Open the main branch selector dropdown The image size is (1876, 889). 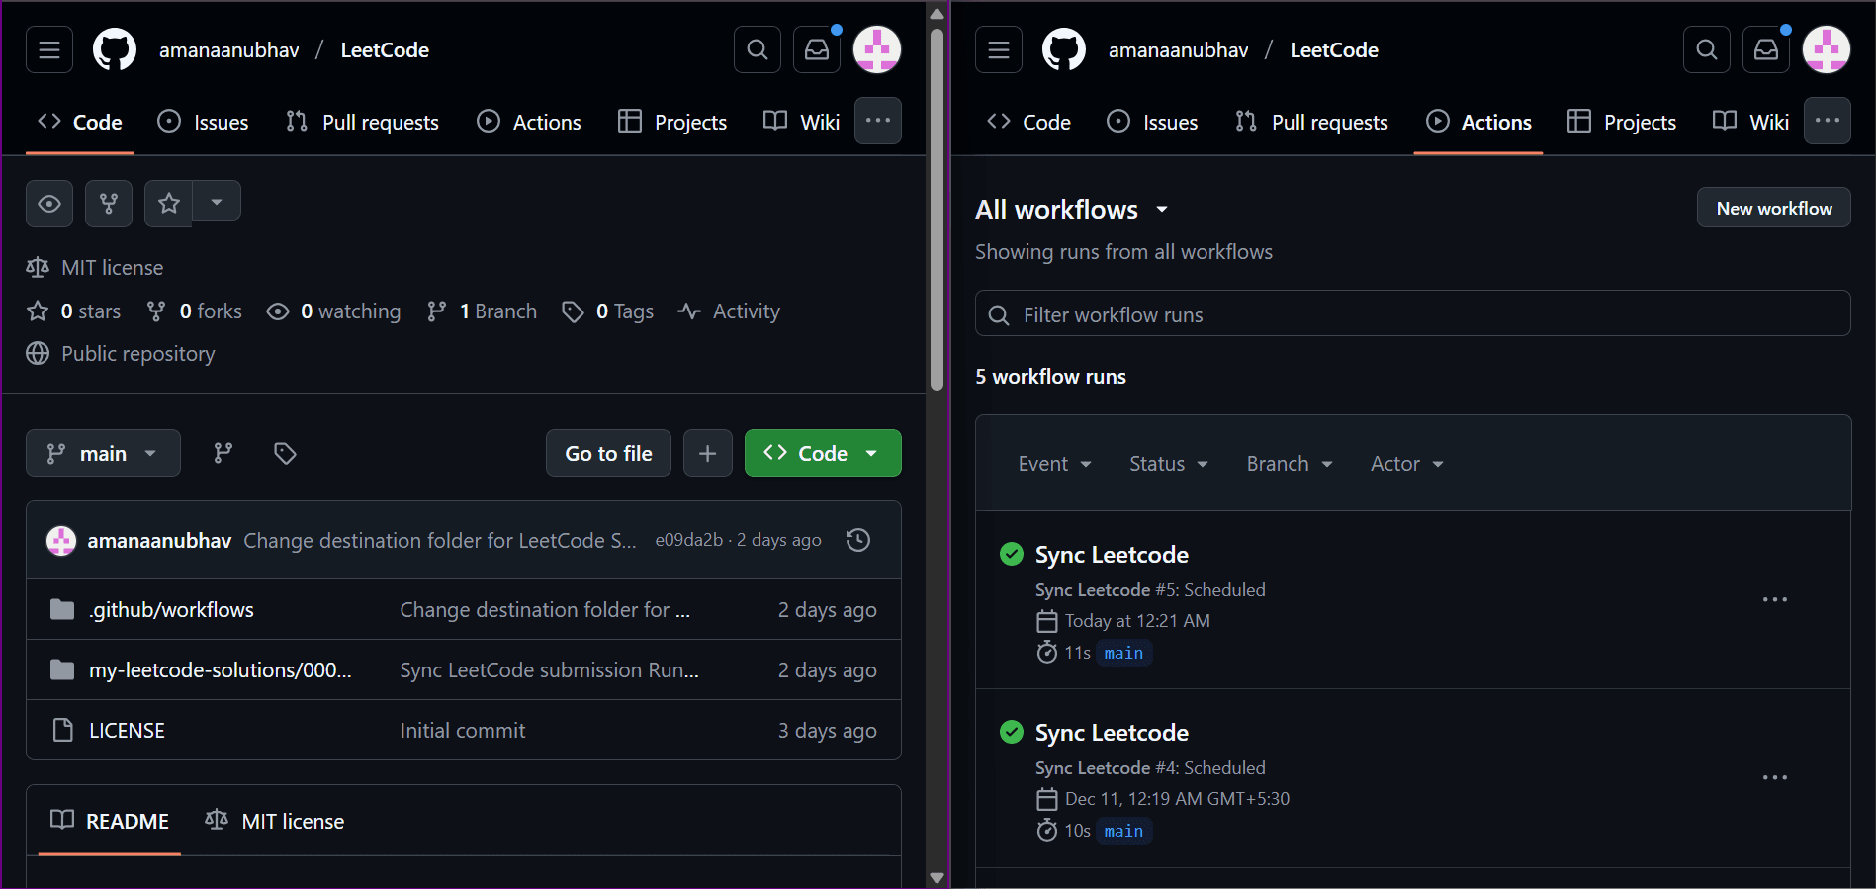[x=103, y=453]
